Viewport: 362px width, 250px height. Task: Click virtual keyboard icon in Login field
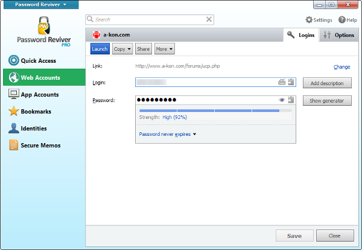(x=282, y=82)
